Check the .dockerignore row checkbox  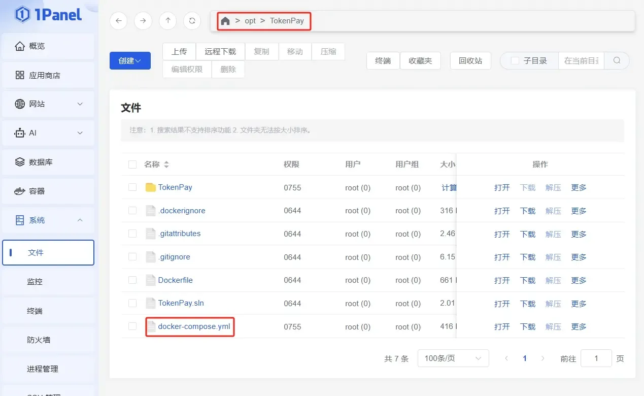(x=132, y=210)
